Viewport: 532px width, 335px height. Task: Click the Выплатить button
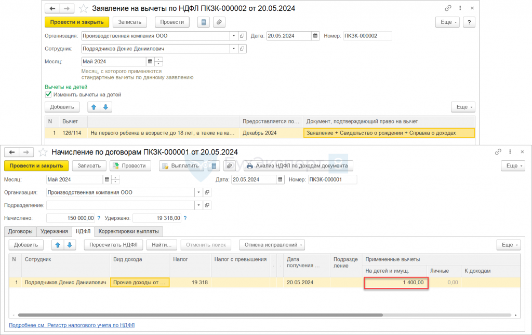point(180,166)
